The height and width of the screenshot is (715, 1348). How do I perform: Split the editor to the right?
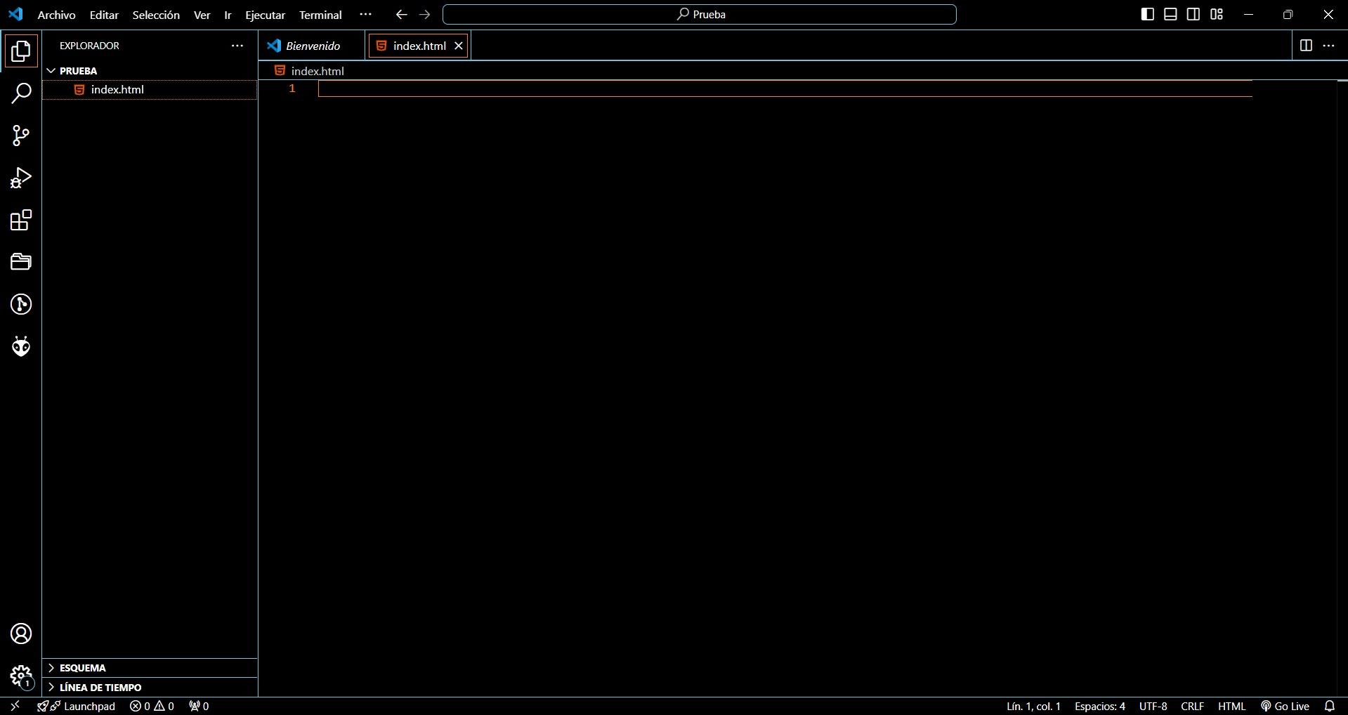pyautogui.click(x=1306, y=45)
